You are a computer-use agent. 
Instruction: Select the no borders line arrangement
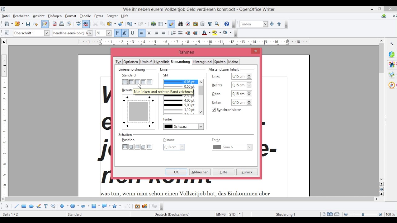tap(125, 82)
